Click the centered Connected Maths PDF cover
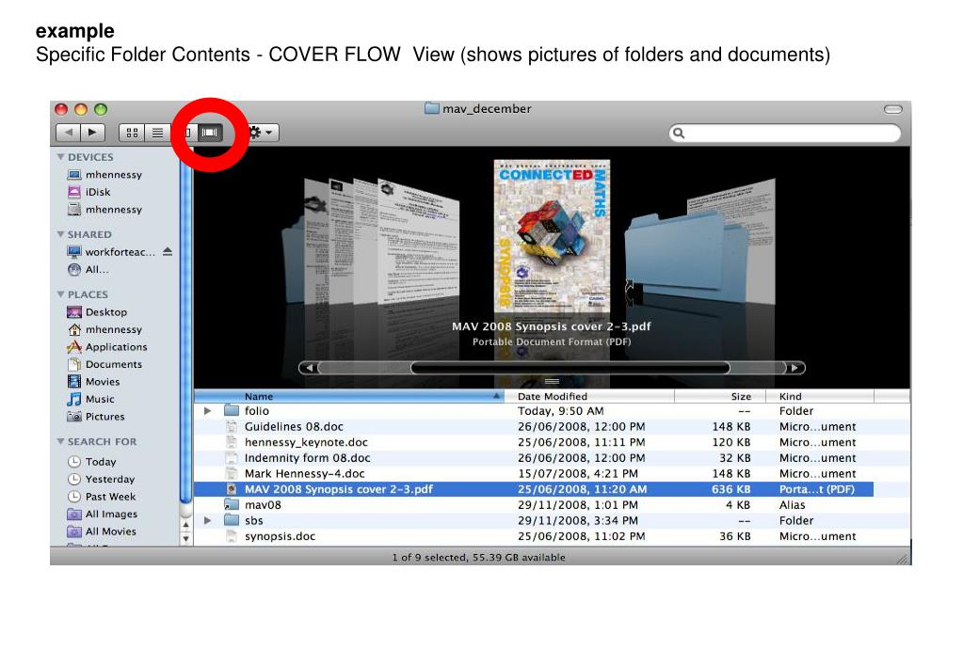The width and height of the screenshot is (963, 666). [x=552, y=236]
